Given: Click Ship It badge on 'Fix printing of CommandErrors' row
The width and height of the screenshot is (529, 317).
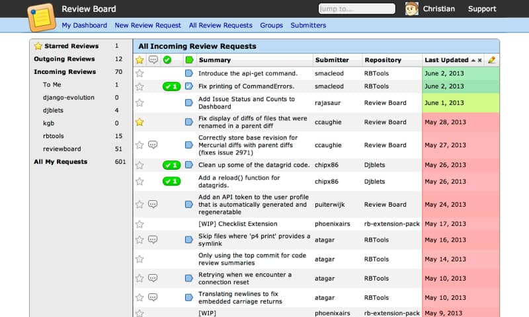Looking at the screenshot, I should (x=171, y=87).
